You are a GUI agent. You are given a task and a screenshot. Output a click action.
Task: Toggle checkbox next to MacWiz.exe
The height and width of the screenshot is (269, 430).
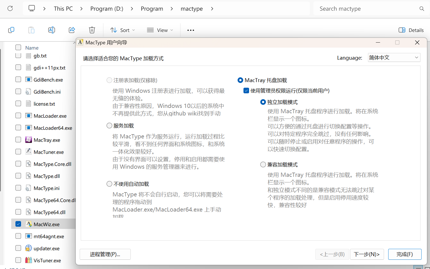coord(18,224)
